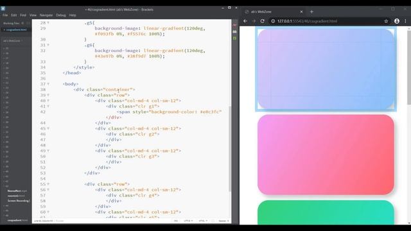This screenshot has width=411, height=231.
Task: Open the View menu
Action: tap(33, 15)
